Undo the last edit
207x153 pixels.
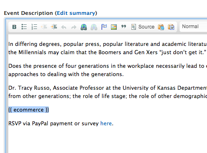click(x=64, y=27)
